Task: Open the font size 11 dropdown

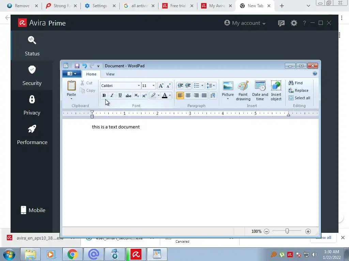Action: [x=153, y=86]
